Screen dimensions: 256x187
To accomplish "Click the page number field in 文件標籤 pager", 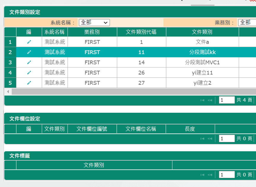I will (x=227, y=175).
